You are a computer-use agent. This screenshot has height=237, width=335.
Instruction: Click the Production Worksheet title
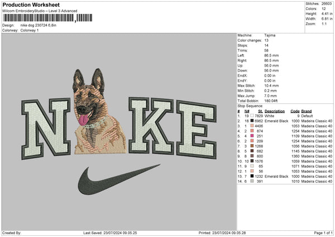point(31,4)
